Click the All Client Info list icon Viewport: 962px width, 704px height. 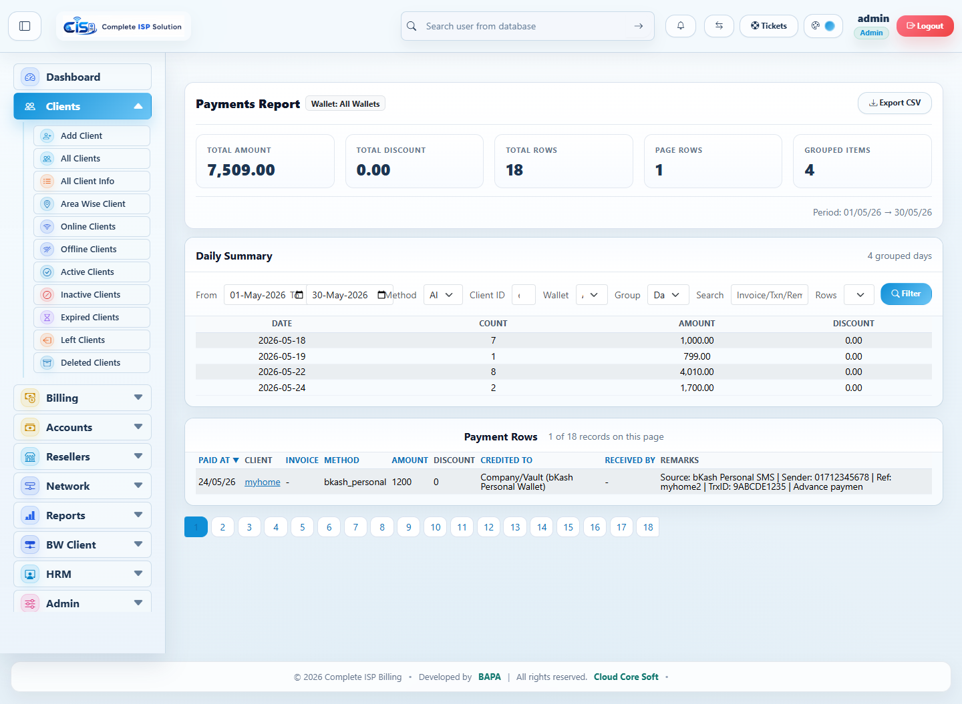pyautogui.click(x=47, y=182)
